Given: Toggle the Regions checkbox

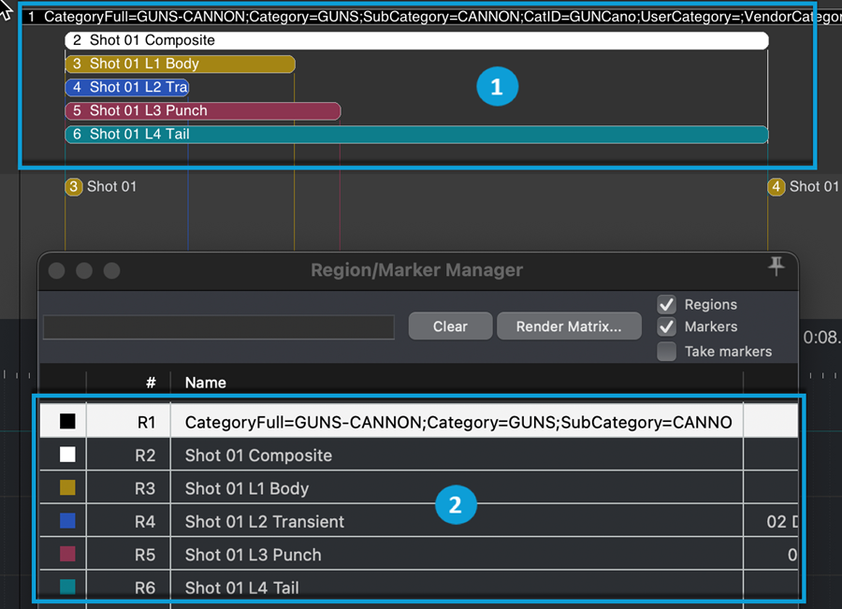Looking at the screenshot, I should tap(667, 305).
